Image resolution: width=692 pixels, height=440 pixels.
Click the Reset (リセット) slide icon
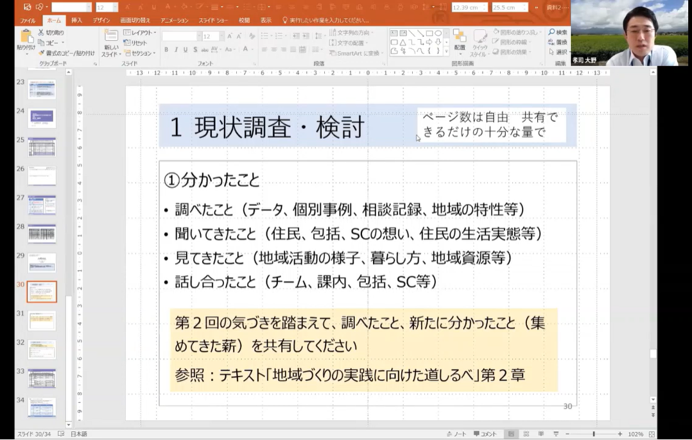click(127, 43)
